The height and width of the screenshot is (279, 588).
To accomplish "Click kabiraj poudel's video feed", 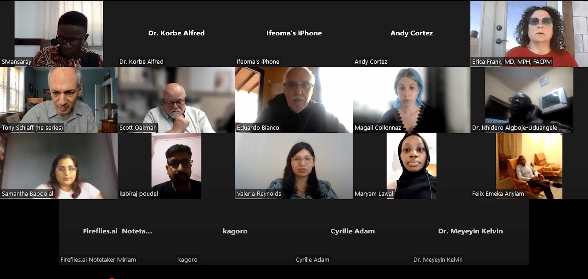I will (x=176, y=166).
